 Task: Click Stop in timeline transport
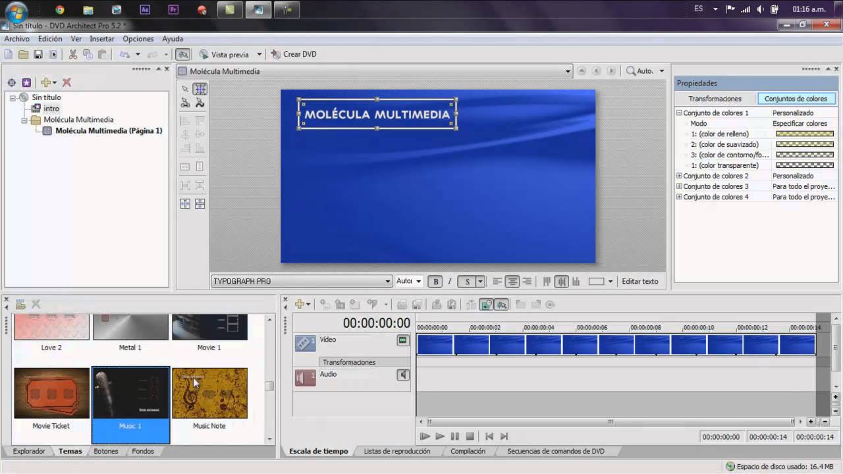(x=470, y=436)
